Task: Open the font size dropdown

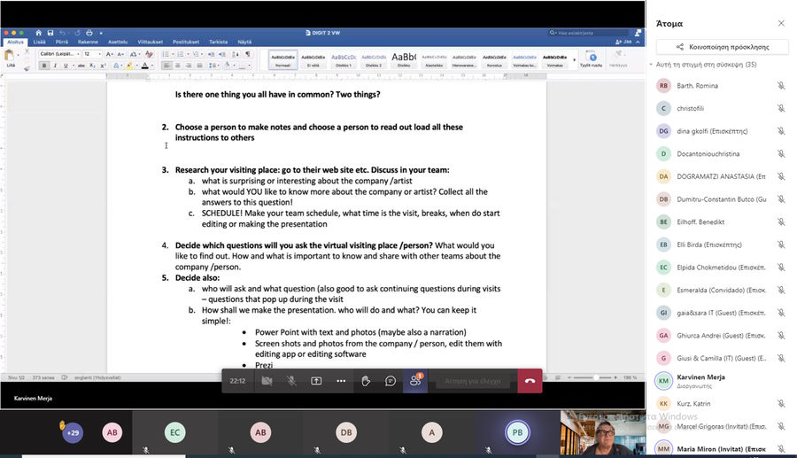Action: pos(91,54)
